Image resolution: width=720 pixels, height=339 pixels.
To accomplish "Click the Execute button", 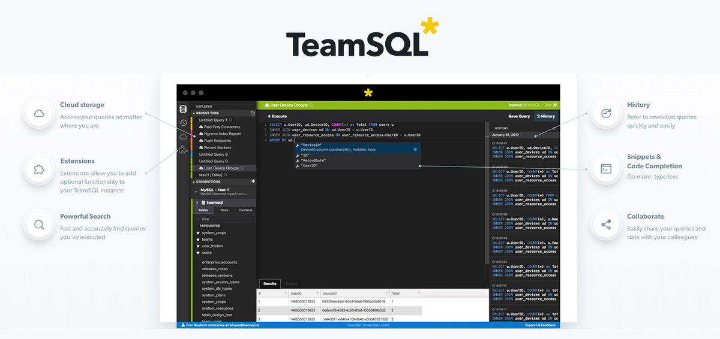I will pos(277,116).
